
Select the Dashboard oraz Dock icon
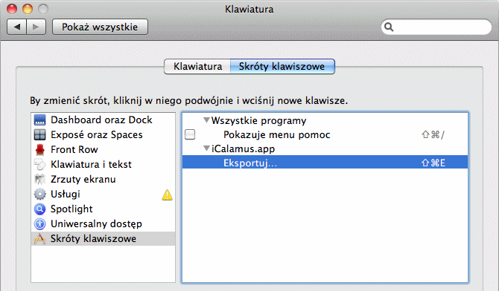(39, 120)
